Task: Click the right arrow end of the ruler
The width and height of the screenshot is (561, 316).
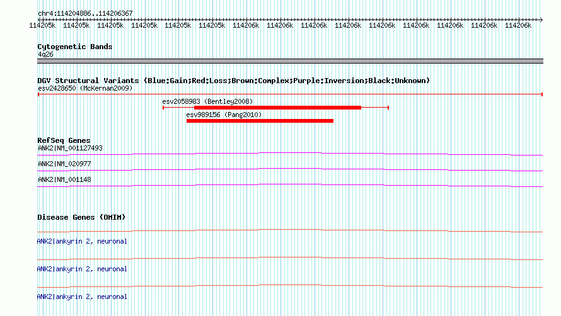Action: (541, 20)
